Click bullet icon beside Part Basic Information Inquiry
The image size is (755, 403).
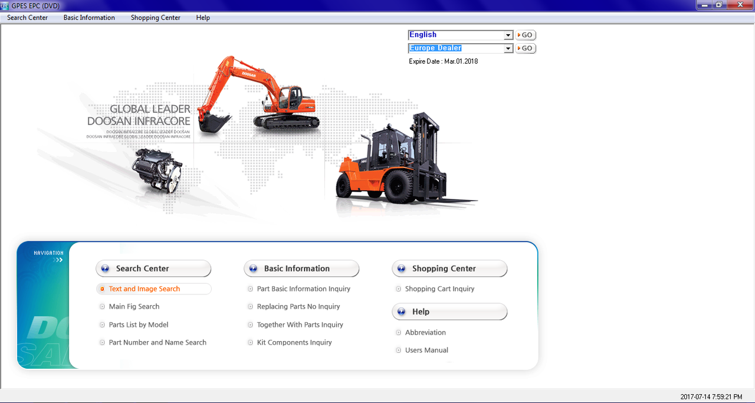251,289
